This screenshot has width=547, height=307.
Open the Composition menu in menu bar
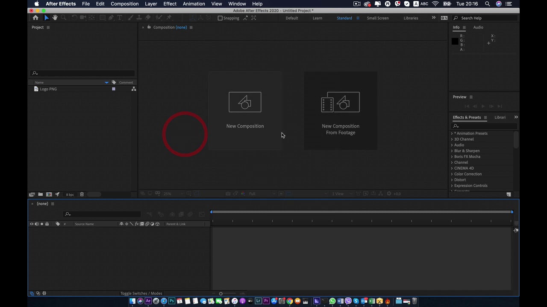124,4
